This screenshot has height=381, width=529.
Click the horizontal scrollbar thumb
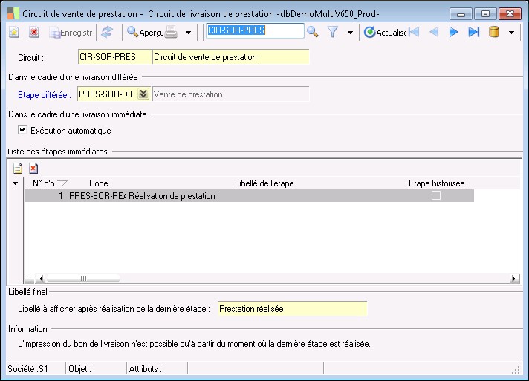tap(83, 279)
